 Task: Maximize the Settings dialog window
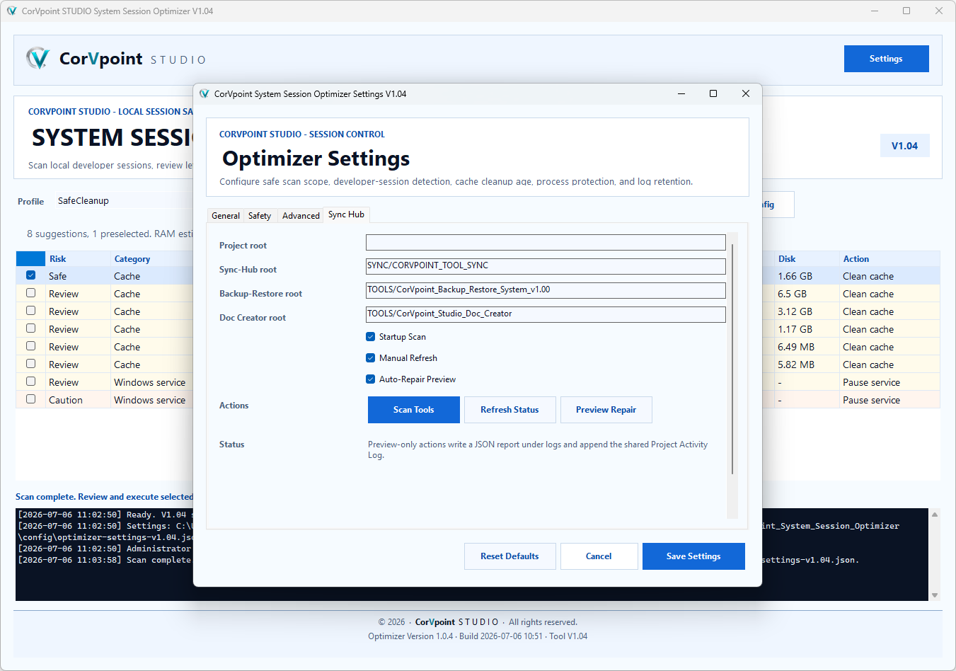pos(713,93)
